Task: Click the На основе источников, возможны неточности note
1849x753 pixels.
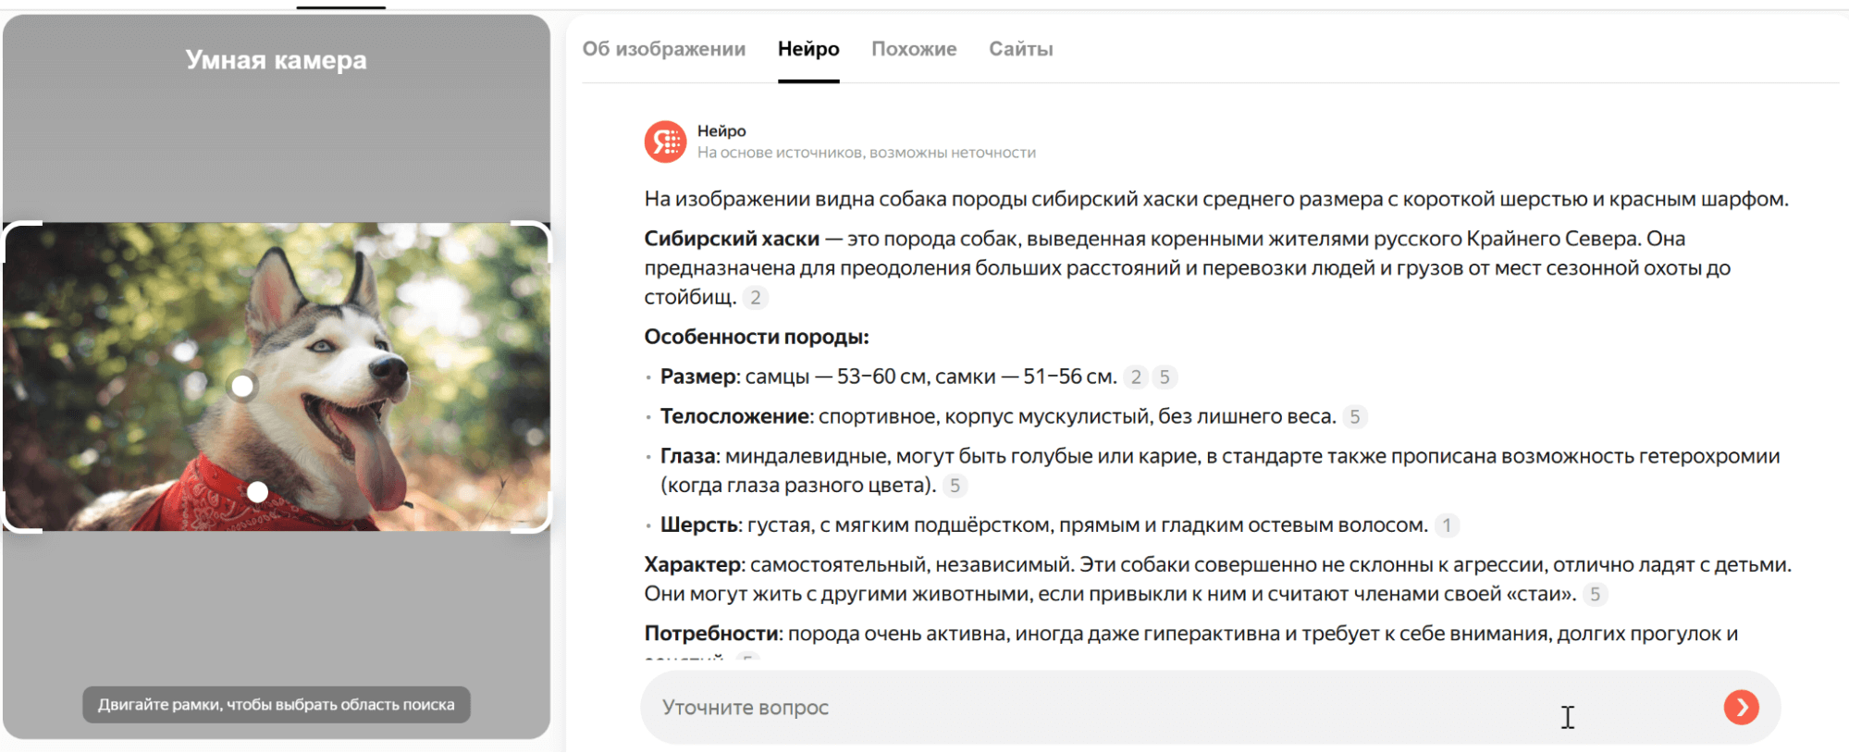Action: (x=867, y=153)
